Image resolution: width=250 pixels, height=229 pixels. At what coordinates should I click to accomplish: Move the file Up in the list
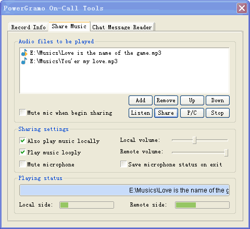(192, 100)
